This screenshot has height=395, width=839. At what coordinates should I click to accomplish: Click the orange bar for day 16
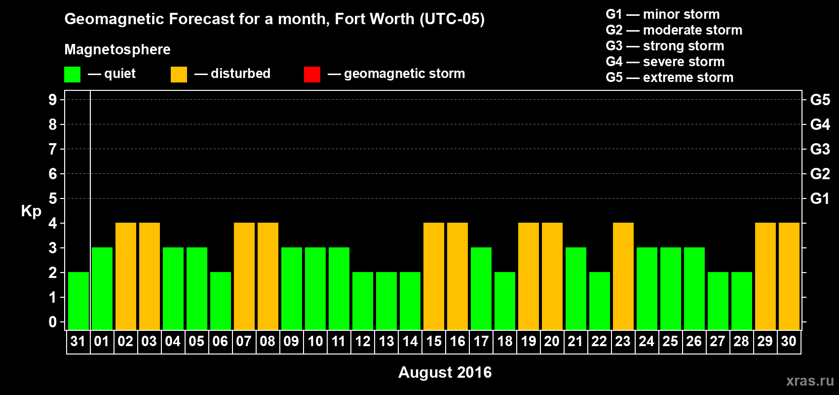[x=458, y=276]
